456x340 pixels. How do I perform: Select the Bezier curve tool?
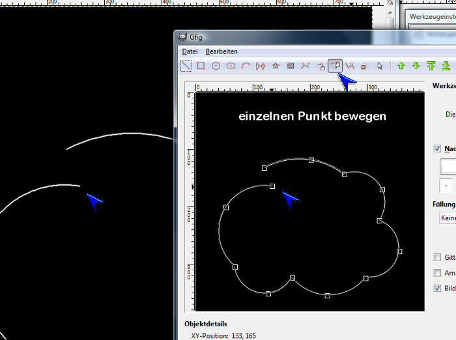(305, 66)
